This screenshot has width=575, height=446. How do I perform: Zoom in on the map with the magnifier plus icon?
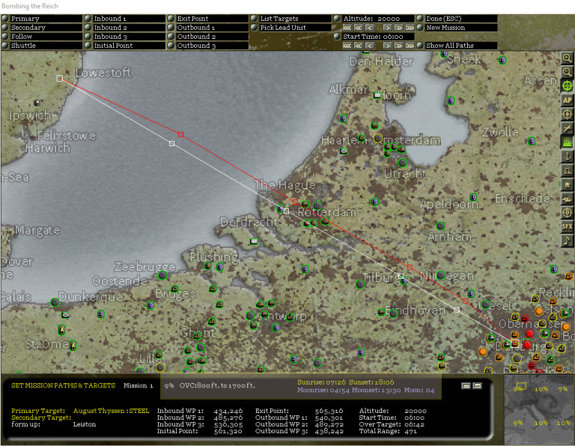tap(567, 58)
